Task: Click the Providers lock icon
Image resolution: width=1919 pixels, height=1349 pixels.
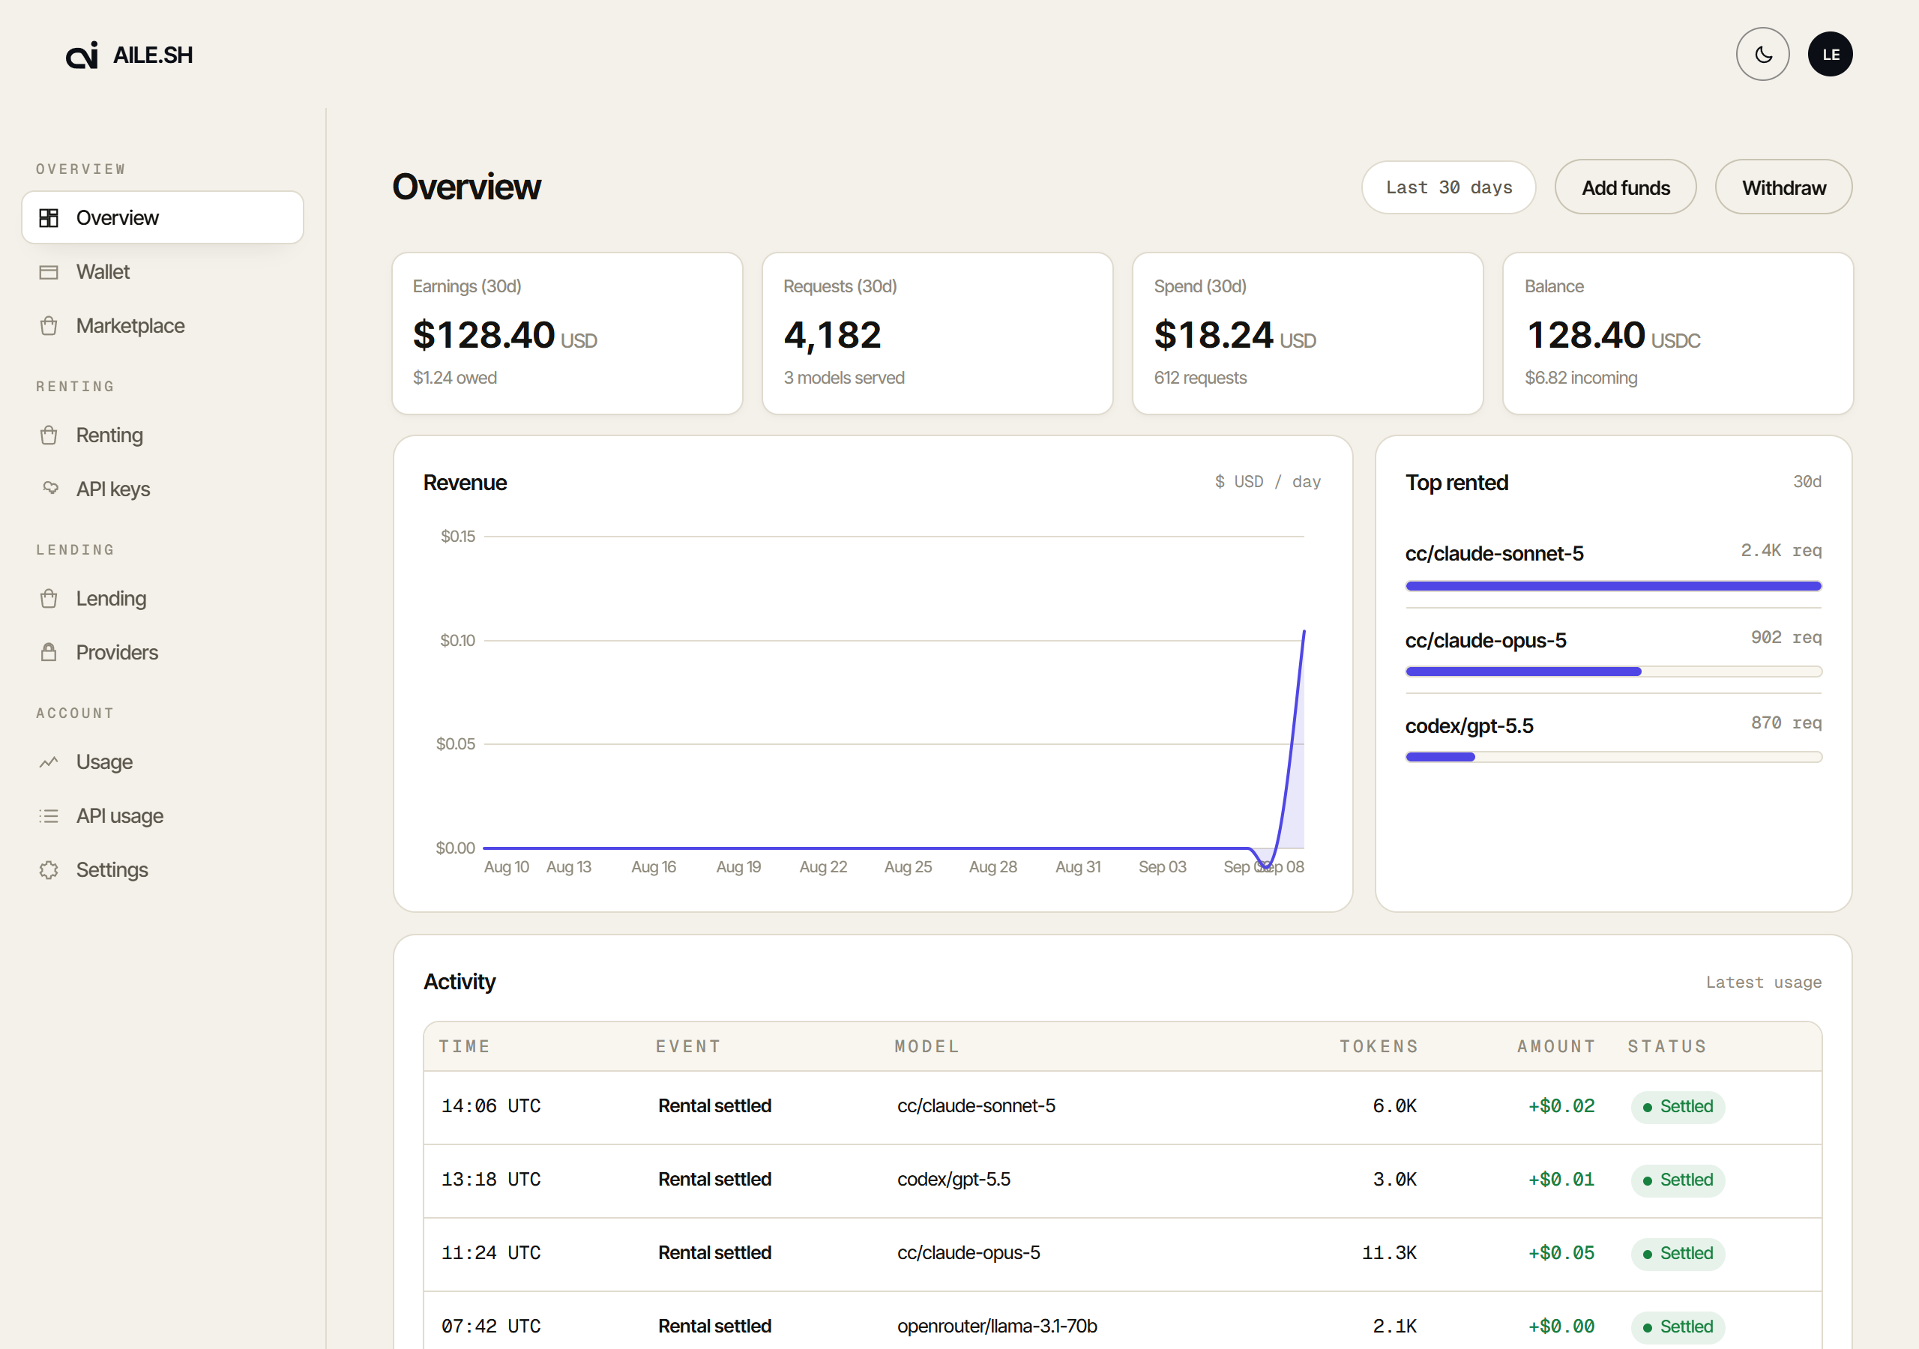Action: [x=49, y=652]
